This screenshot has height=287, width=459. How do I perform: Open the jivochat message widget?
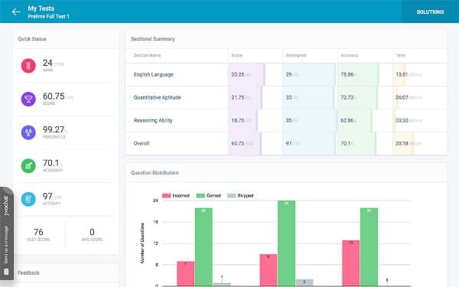point(6,233)
